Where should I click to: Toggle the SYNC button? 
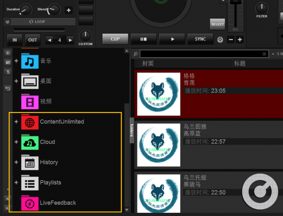coord(200,39)
